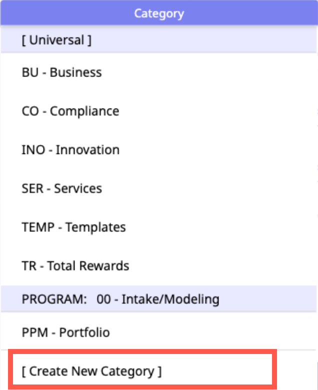318x390 pixels.
Task: Choose CO - Compliance from the list
Action: click(70, 111)
